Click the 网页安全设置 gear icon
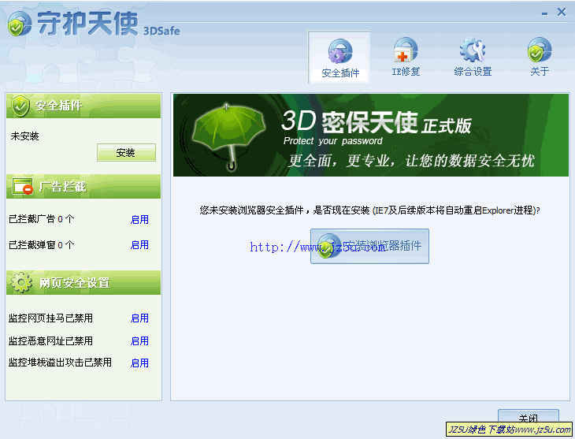Viewport: 575px width, 439px height. coord(21,282)
